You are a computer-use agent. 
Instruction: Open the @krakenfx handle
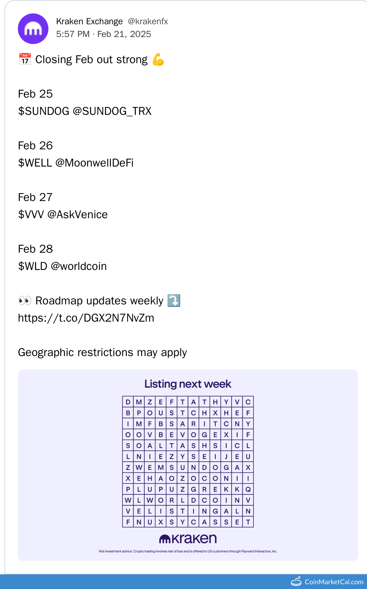click(x=148, y=21)
